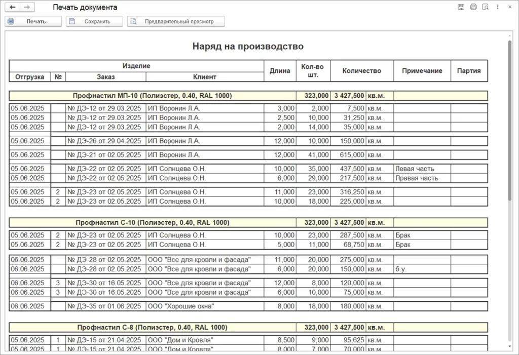Click the scrollbar down arrow

tap(510, 346)
